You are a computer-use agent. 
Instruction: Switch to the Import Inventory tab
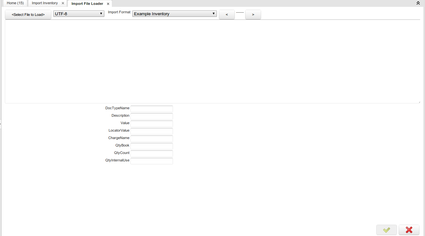click(45, 3)
